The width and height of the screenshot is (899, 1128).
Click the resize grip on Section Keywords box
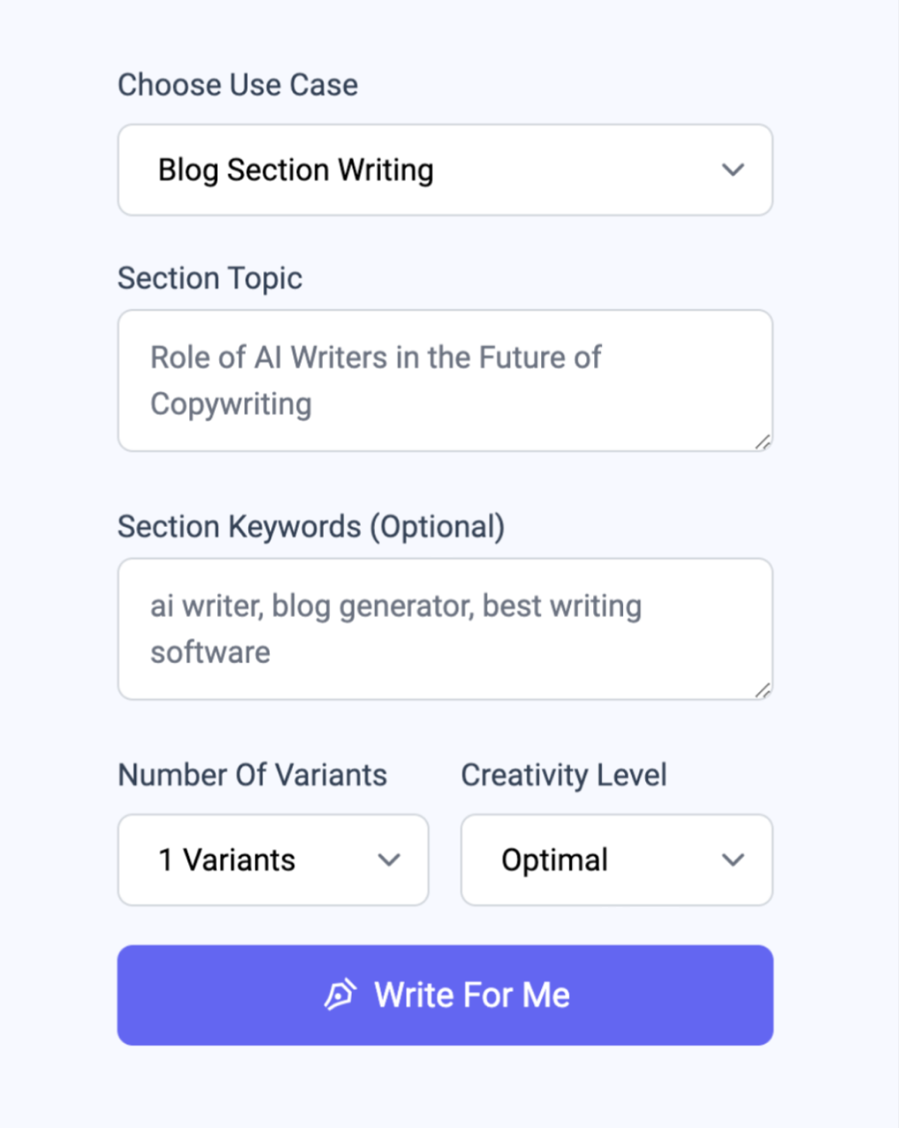(763, 690)
